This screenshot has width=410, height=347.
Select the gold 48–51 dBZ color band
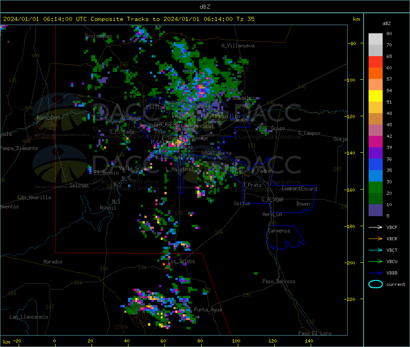pyautogui.click(x=375, y=108)
